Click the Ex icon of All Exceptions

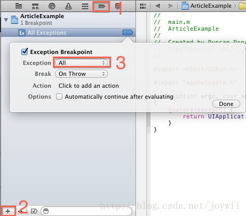[x=22, y=33]
